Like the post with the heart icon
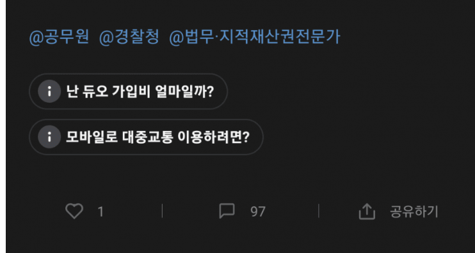475x253 pixels. click(x=74, y=211)
